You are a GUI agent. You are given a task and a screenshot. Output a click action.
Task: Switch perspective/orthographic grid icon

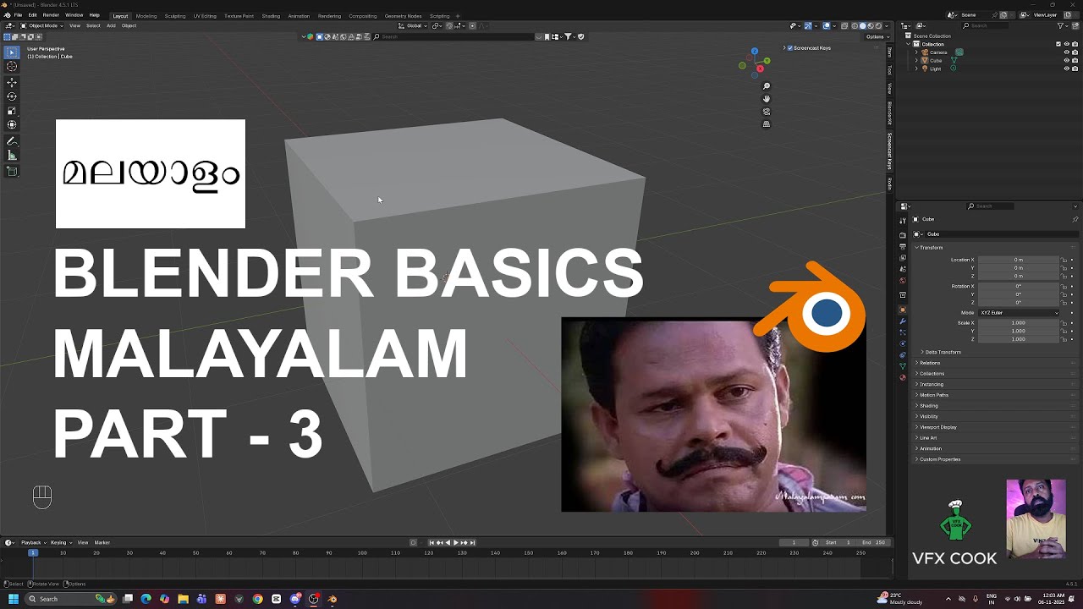click(767, 124)
